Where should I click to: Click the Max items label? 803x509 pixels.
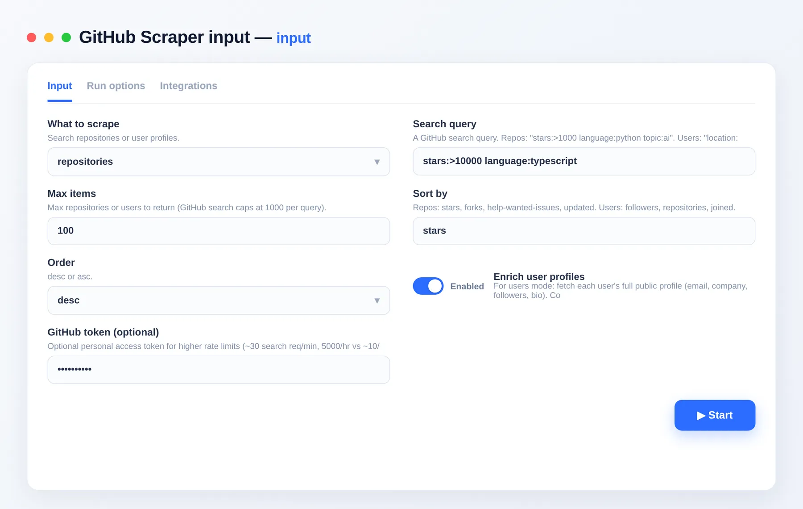(x=71, y=193)
